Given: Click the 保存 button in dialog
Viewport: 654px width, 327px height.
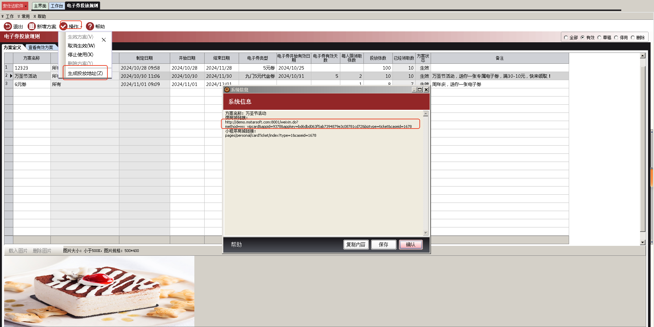Looking at the screenshot, I should coord(384,244).
